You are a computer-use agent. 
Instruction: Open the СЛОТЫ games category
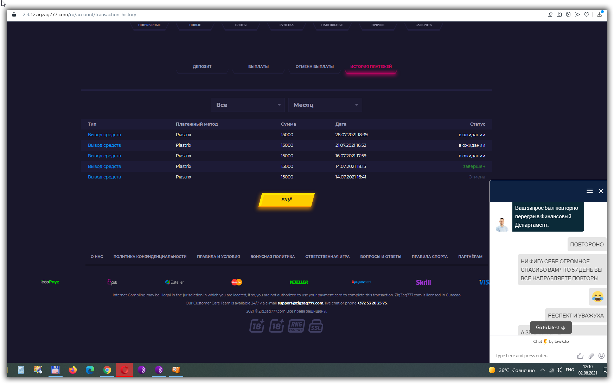pyautogui.click(x=241, y=25)
